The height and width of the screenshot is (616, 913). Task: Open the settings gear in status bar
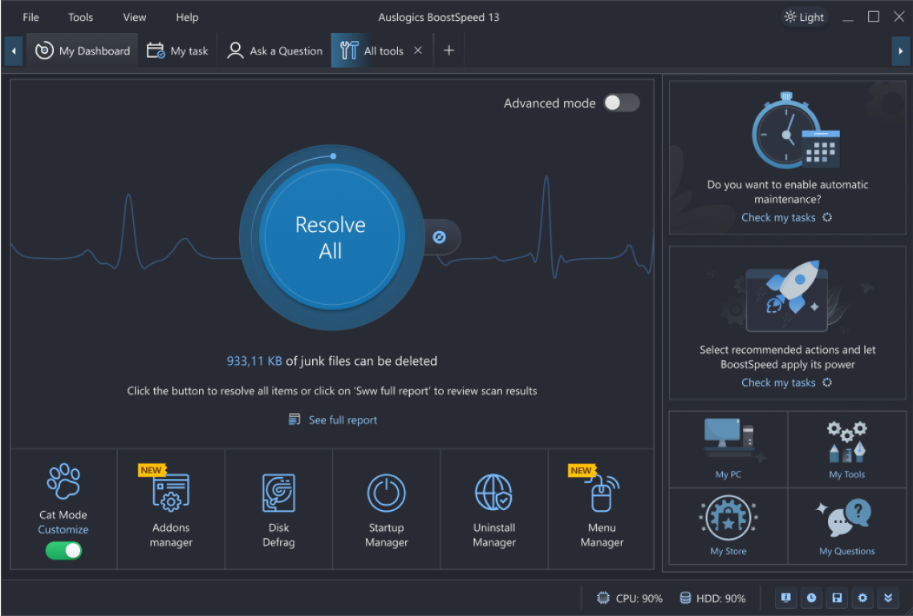(862, 598)
